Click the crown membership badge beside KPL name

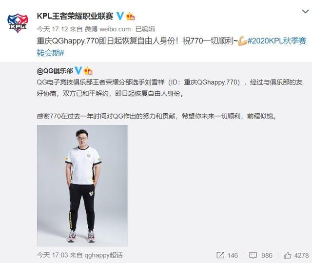tap(131, 16)
